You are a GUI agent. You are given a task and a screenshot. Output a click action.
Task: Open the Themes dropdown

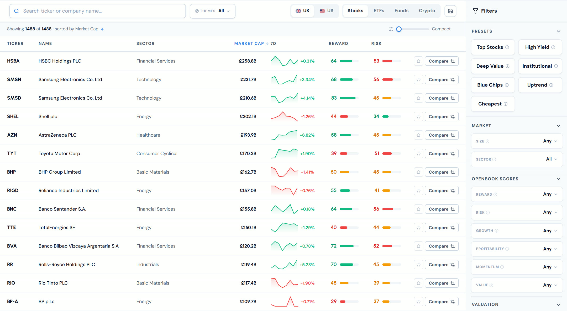212,11
